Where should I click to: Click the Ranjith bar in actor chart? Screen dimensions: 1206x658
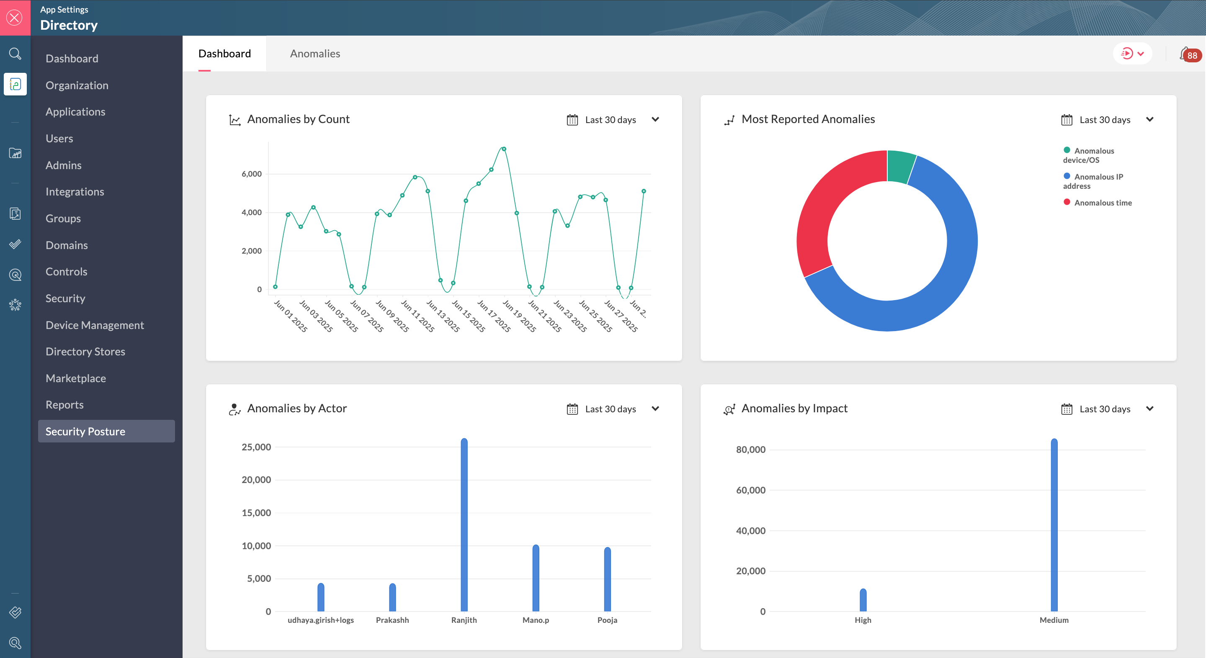point(464,524)
